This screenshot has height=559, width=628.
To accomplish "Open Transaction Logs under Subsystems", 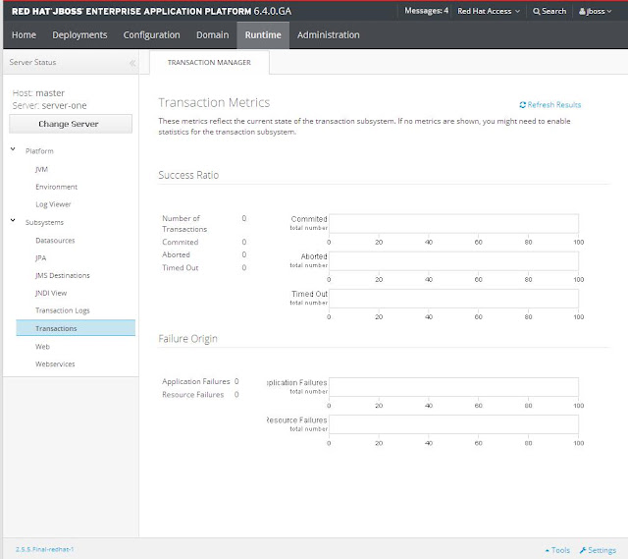I will pos(63,310).
